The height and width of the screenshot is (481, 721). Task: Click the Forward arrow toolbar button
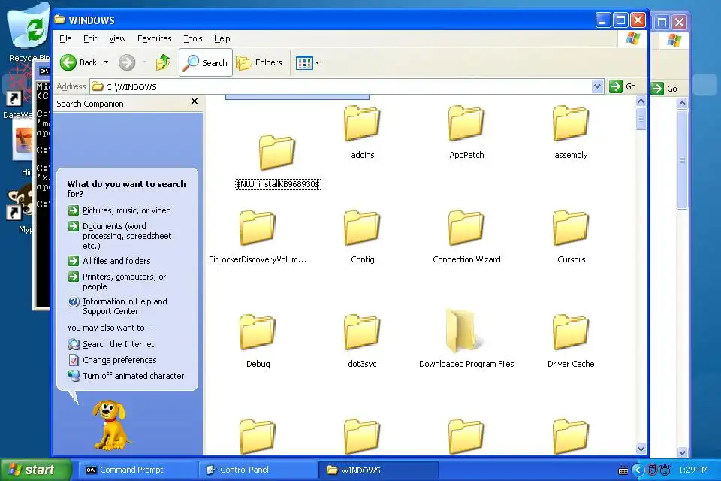pyautogui.click(x=127, y=62)
